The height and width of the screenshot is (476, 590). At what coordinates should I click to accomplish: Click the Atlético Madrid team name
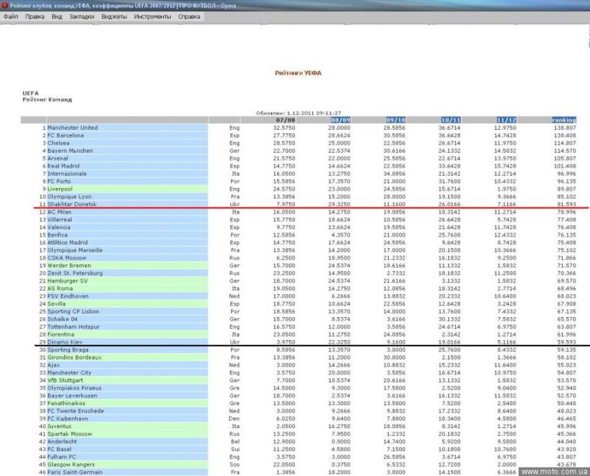point(67,243)
